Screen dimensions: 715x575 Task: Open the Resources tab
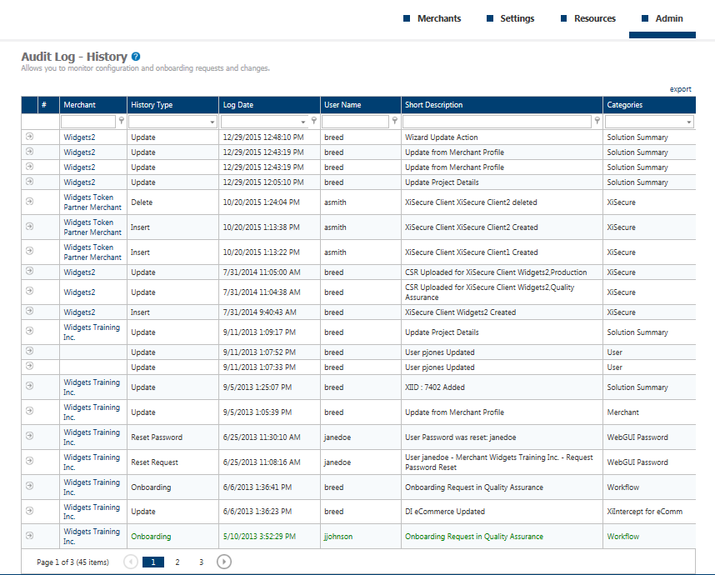[x=593, y=18]
